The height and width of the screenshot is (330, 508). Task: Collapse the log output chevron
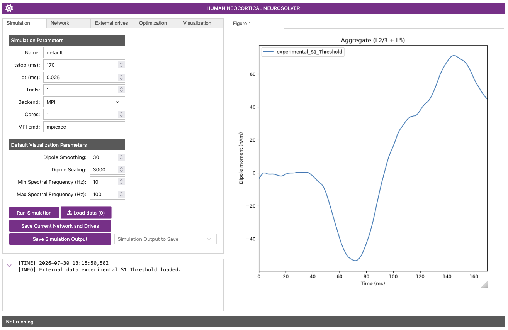[10, 265]
